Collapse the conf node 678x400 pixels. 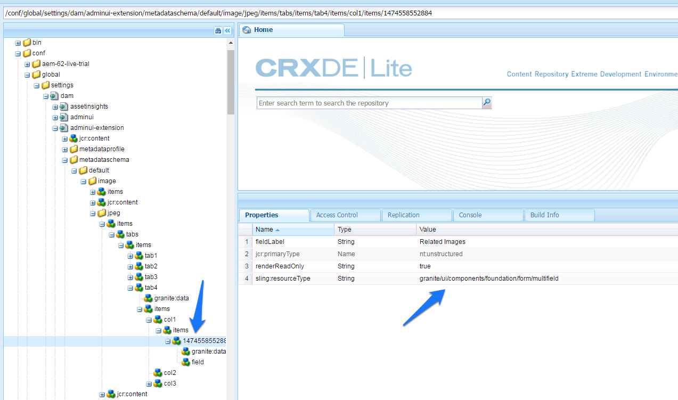(x=18, y=53)
